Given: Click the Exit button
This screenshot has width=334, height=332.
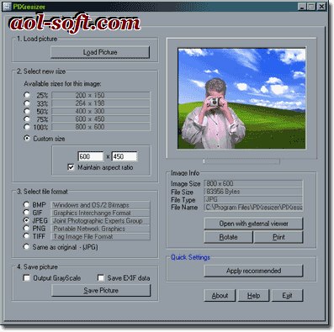Looking at the screenshot, I should point(288,296).
